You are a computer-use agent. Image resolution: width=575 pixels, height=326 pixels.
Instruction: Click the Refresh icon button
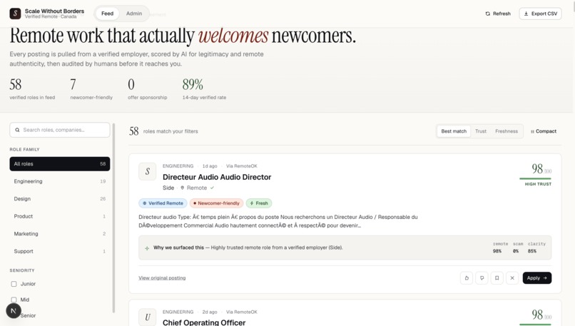point(498,14)
